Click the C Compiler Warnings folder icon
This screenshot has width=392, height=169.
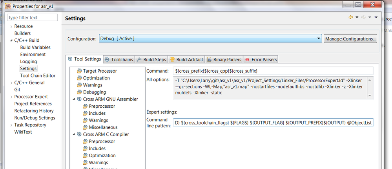(x=85, y=162)
